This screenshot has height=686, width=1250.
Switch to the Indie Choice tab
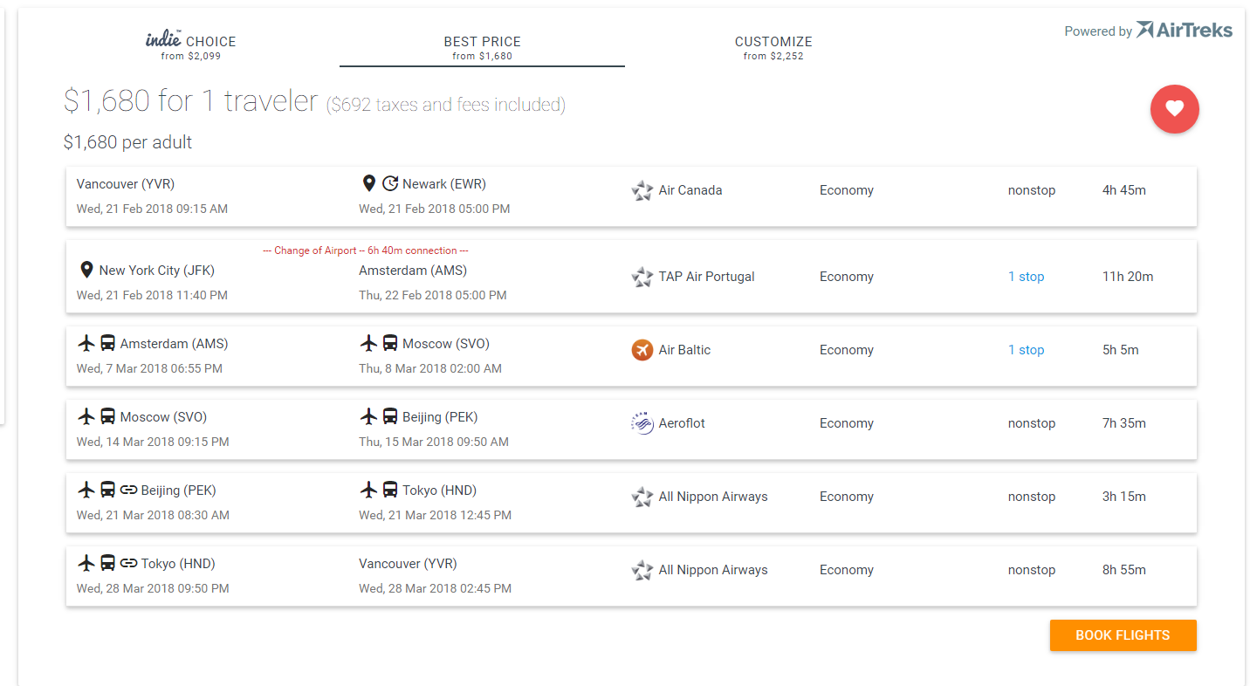[190, 47]
